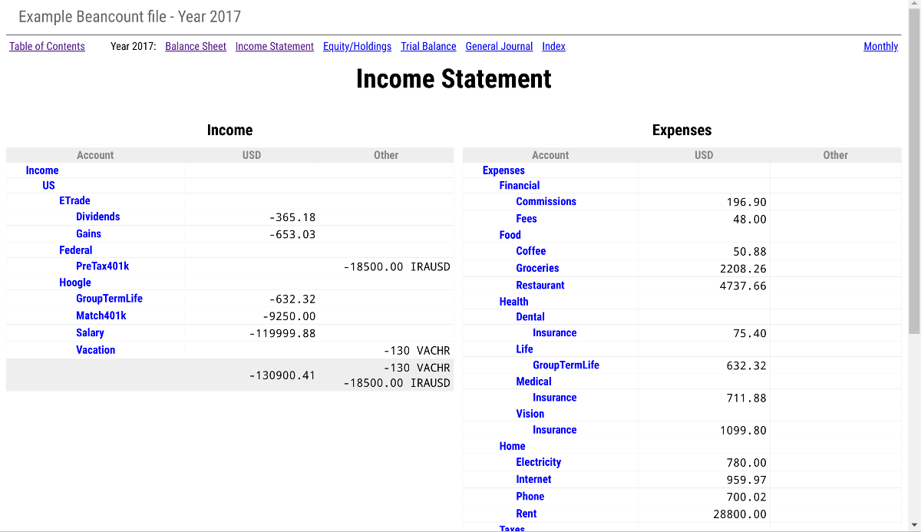The height and width of the screenshot is (532, 921).
Task: Click the Match401k account link
Action: (101, 316)
